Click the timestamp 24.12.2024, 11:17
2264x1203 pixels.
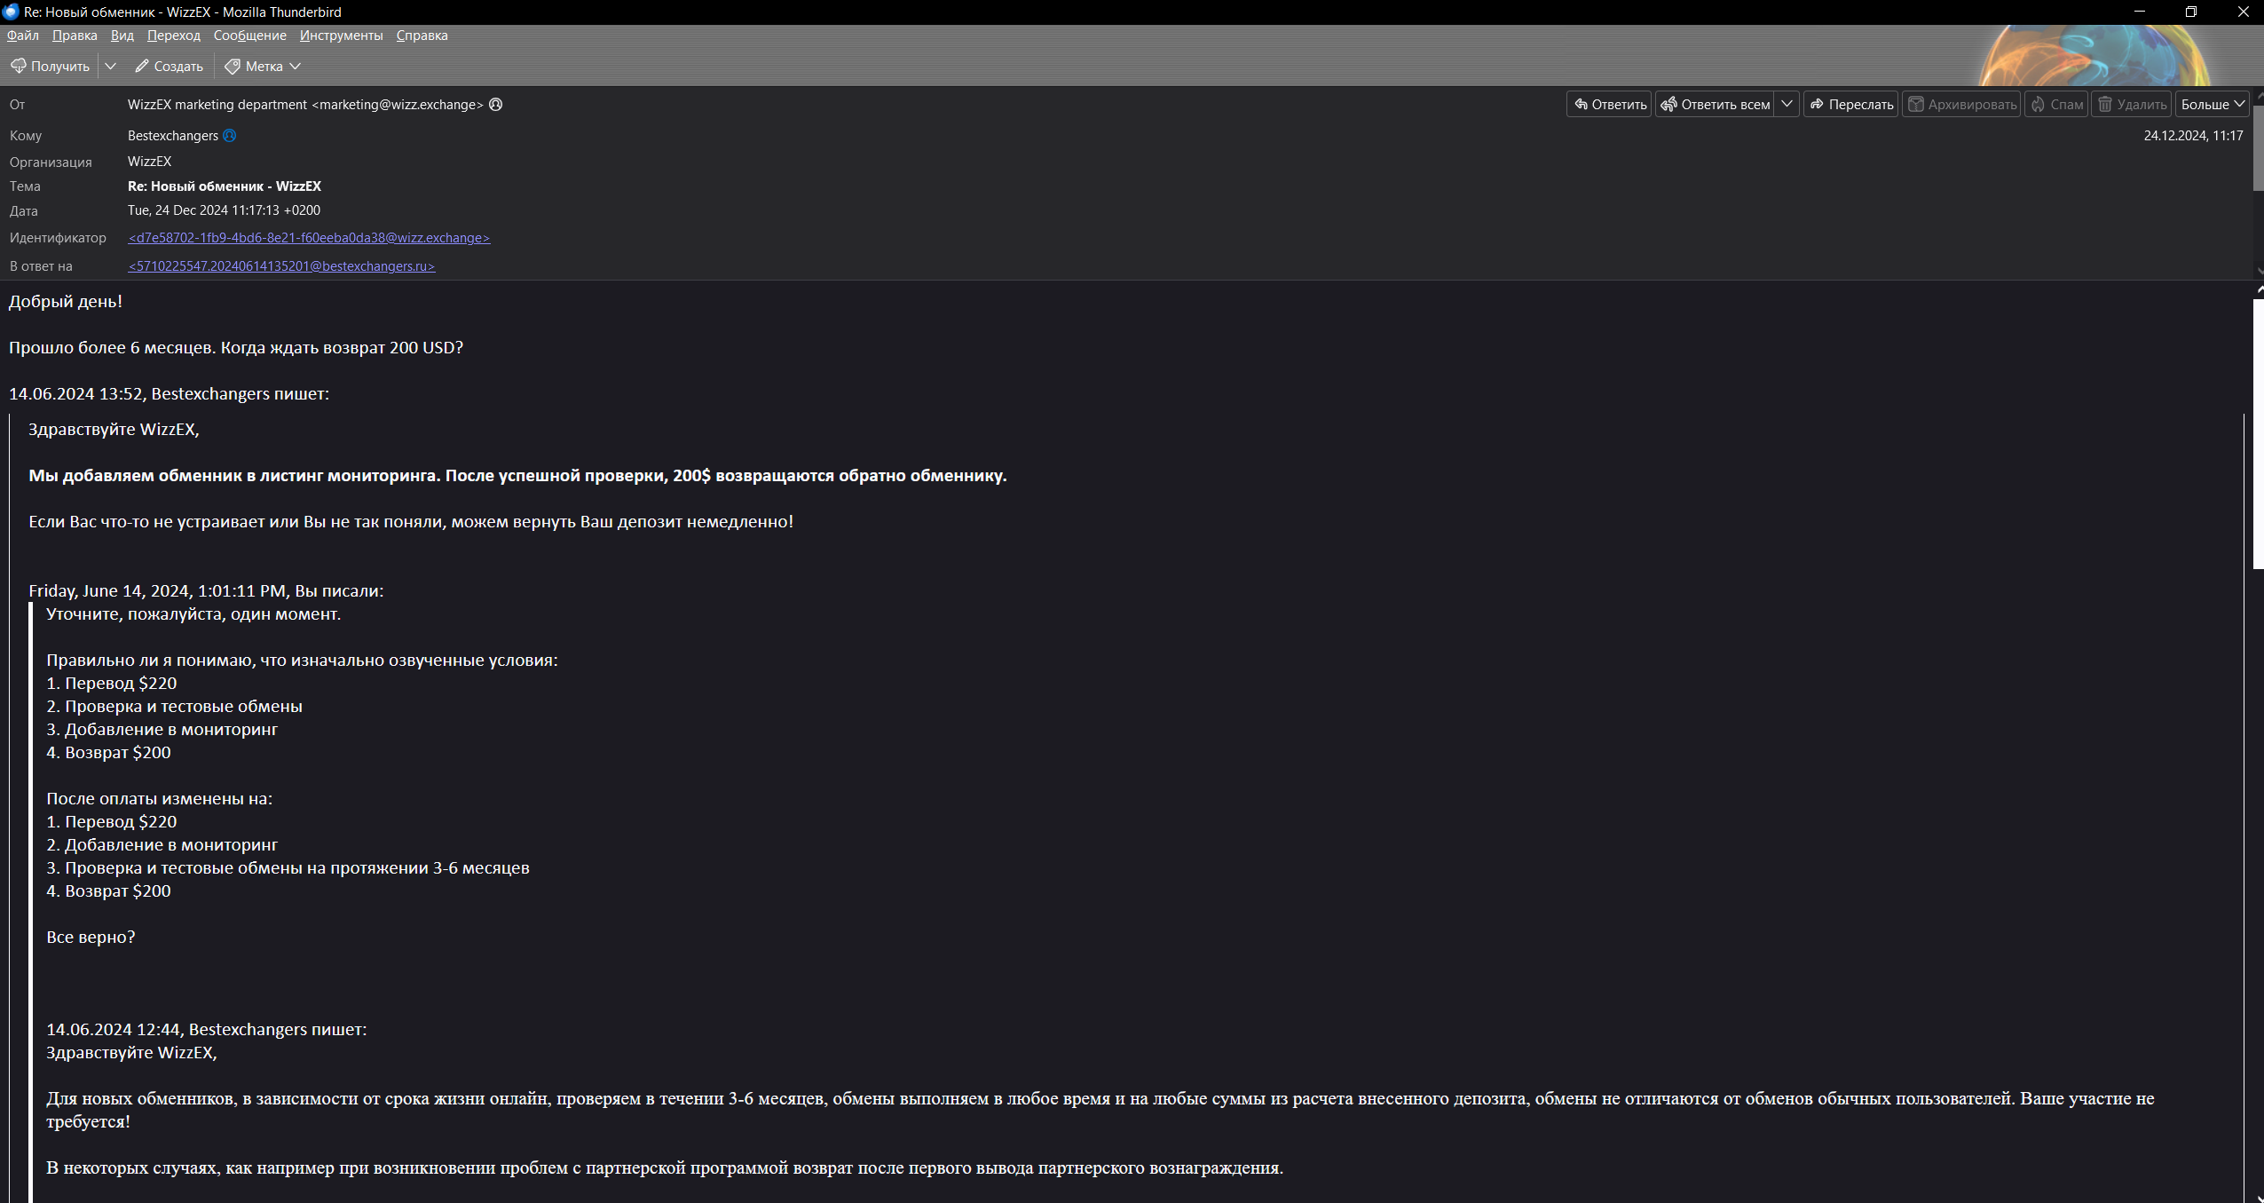point(2193,136)
